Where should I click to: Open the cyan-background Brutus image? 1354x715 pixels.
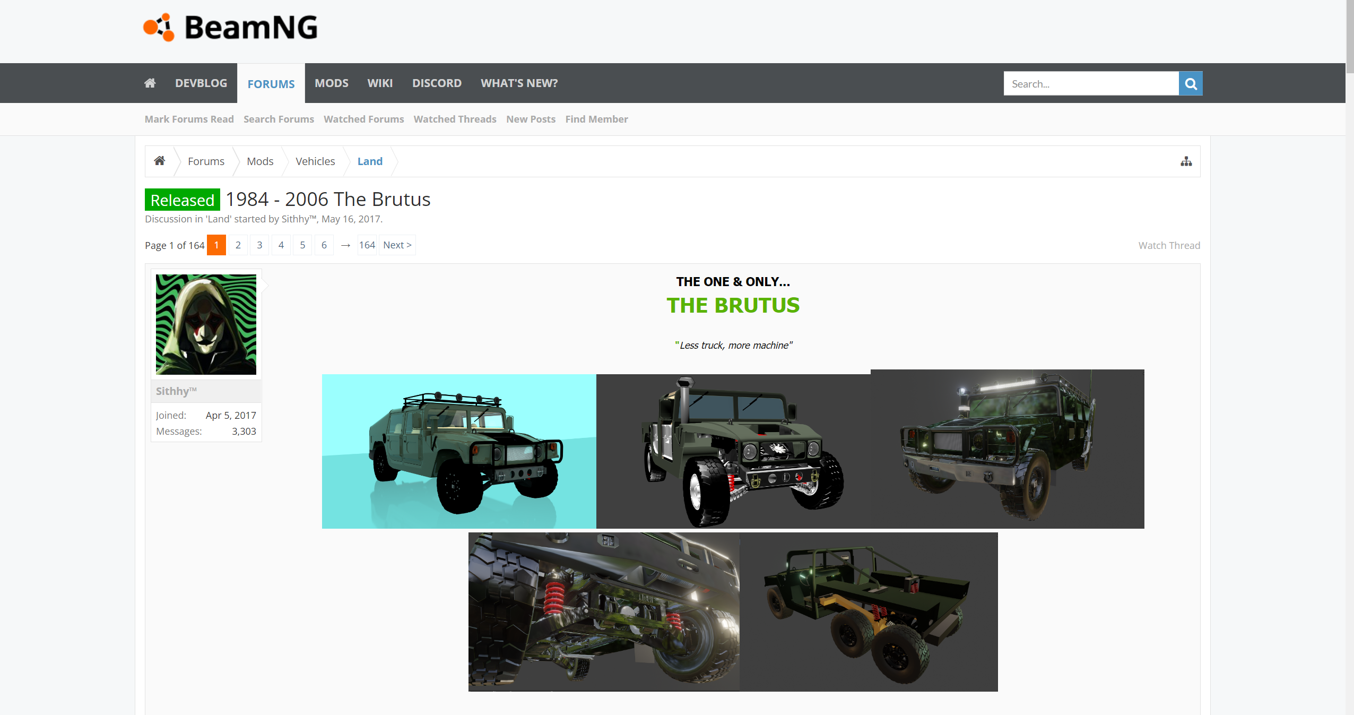459,451
